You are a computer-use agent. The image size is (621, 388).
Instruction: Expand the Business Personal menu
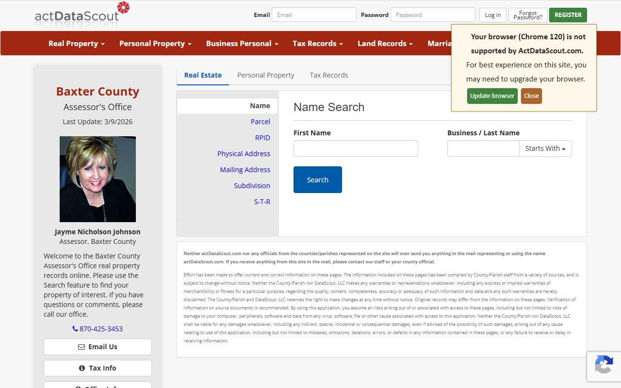point(242,43)
